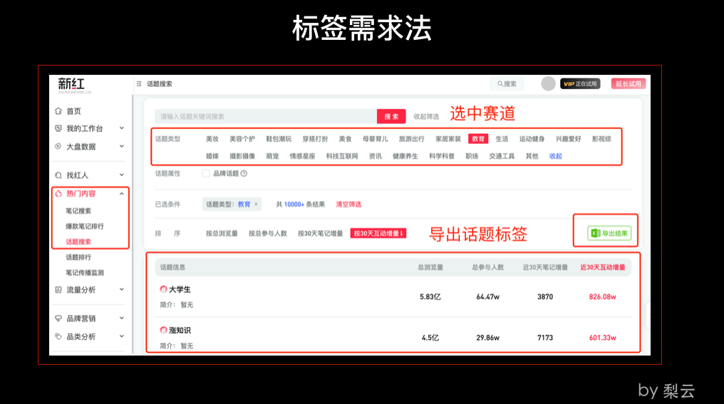Select the highlighted 教育 topic type
This screenshot has height=404, width=724.
[x=478, y=138]
